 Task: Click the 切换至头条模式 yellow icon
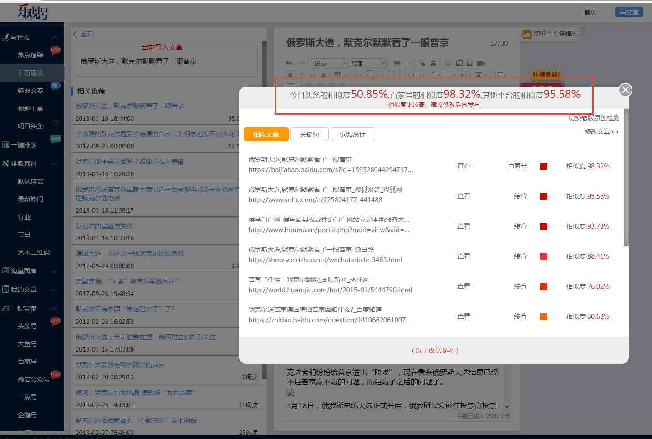click(x=527, y=34)
